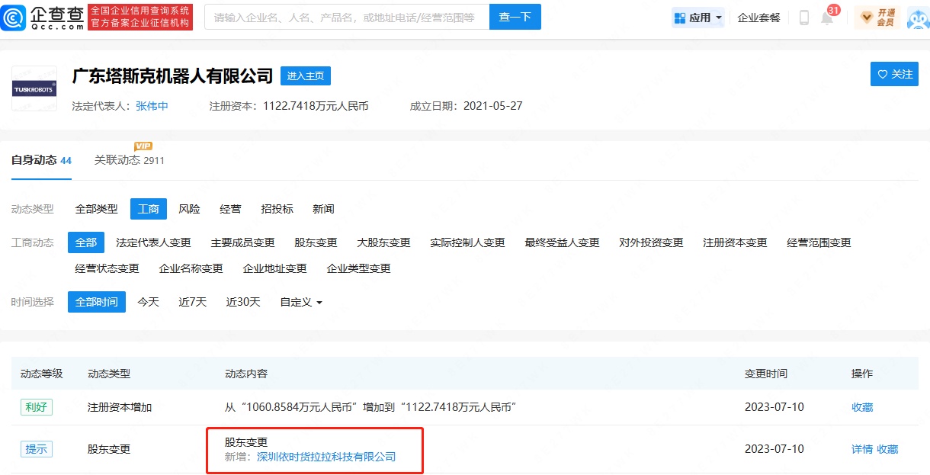Select the 近30天 time filter
Screen dimensions: 930x475
click(243, 302)
